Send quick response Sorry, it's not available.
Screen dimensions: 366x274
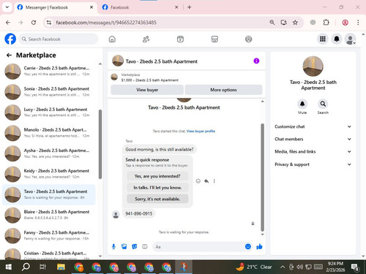pyautogui.click(x=157, y=199)
